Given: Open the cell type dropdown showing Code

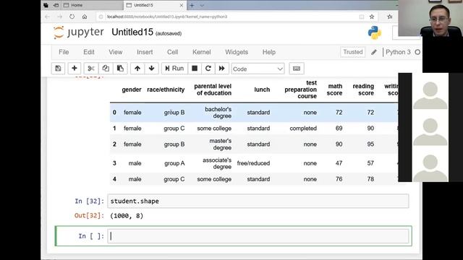Looking at the screenshot, I should pos(258,69).
